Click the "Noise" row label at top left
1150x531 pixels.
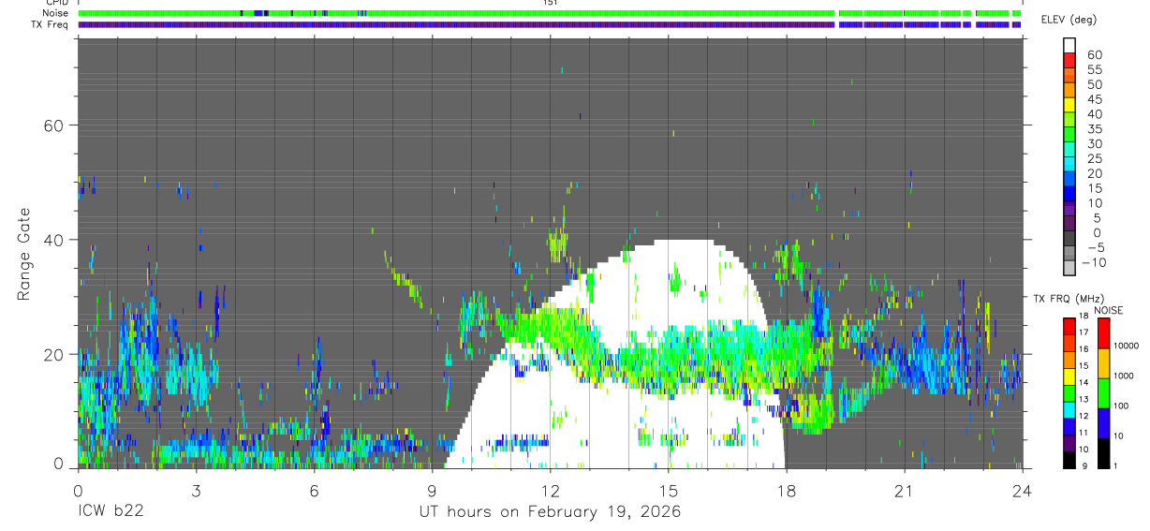point(55,13)
